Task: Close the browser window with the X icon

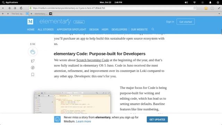Action: pos(3,8)
